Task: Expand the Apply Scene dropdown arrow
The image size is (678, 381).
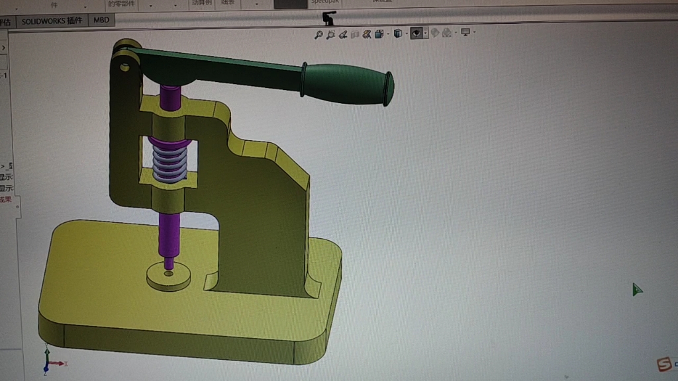Action: pos(456,32)
